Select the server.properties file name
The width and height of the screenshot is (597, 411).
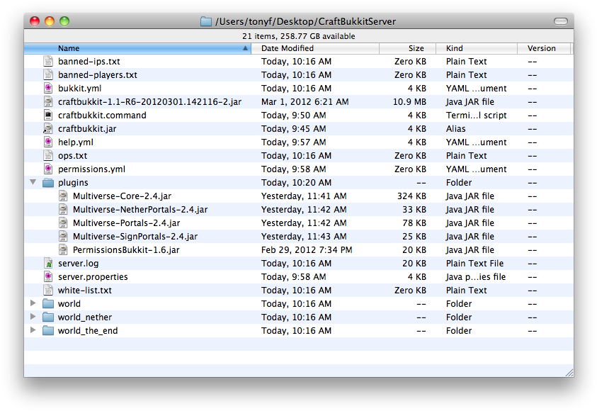[x=93, y=277]
